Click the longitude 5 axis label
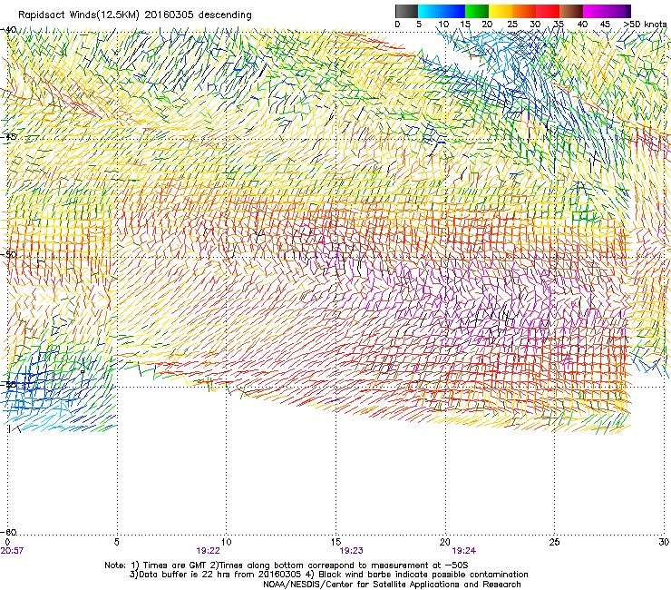The height and width of the screenshot is (590, 671). (x=116, y=542)
